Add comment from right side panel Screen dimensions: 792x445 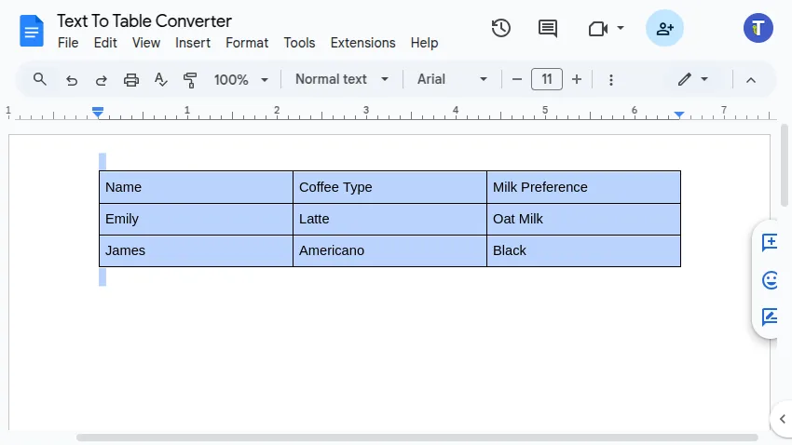(x=771, y=243)
